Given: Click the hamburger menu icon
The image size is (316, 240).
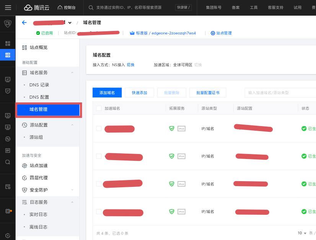Looking at the screenshot, I should click(8, 8).
